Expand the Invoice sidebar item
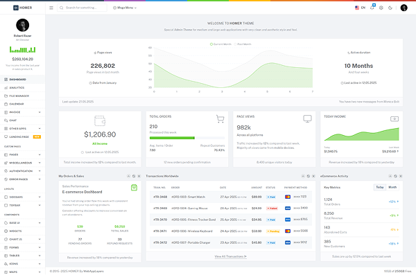 coord(23,112)
